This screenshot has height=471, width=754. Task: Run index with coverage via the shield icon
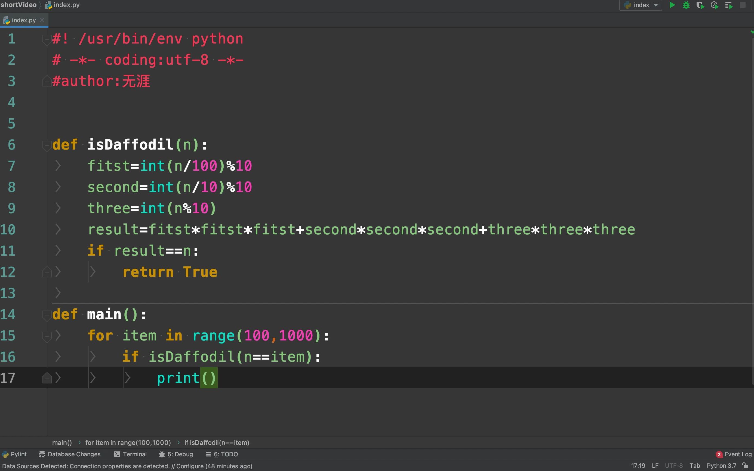point(700,5)
